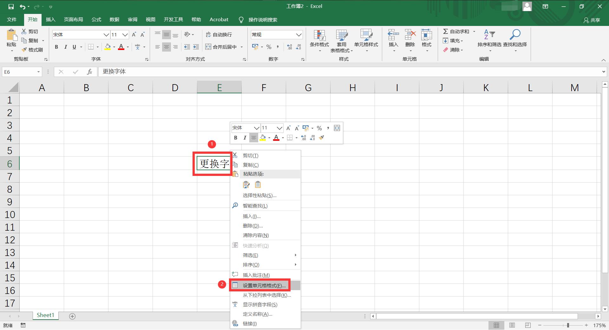Click the Copy (复制) ribbon button

30,40
